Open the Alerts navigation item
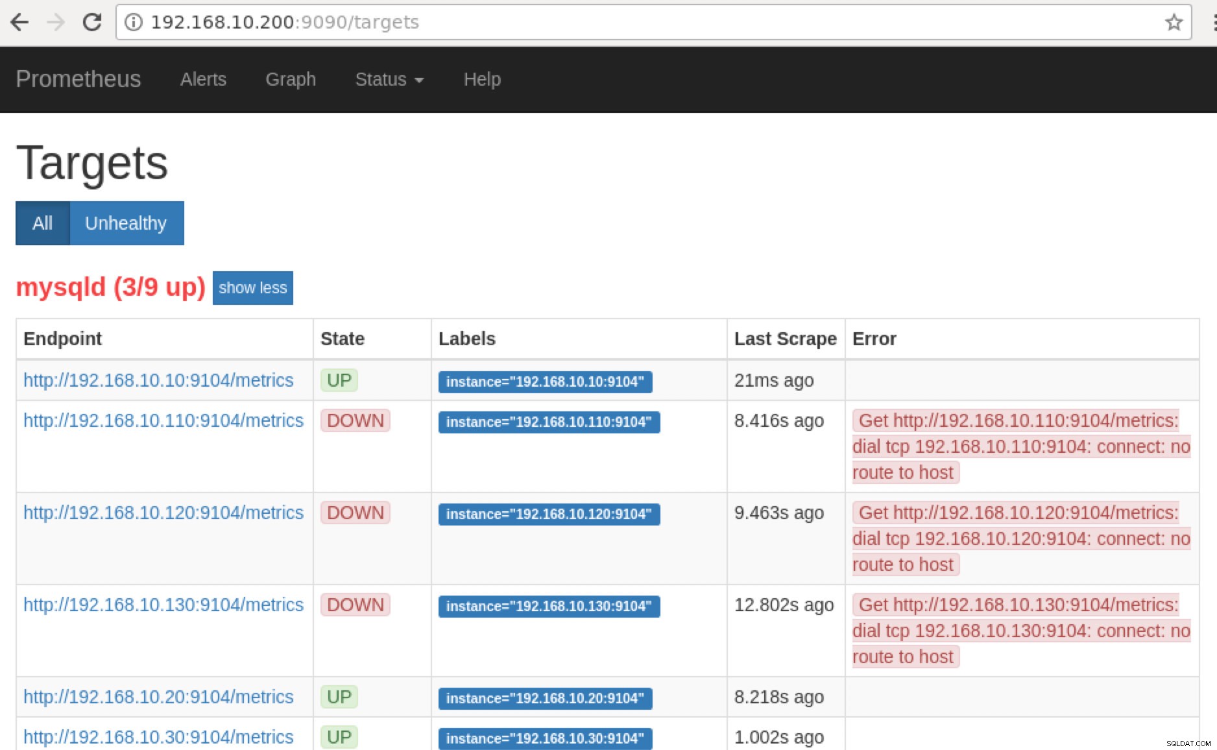 [x=203, y=79]
